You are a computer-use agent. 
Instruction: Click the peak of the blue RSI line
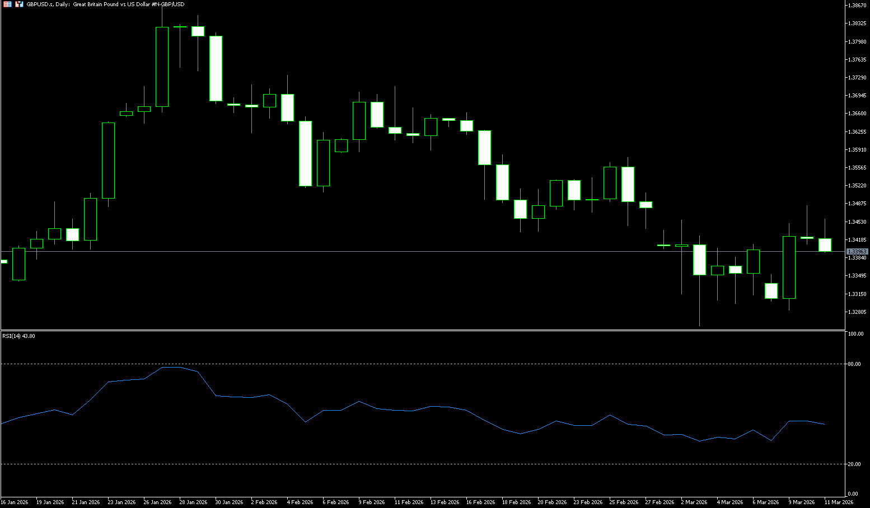(171, 368)
